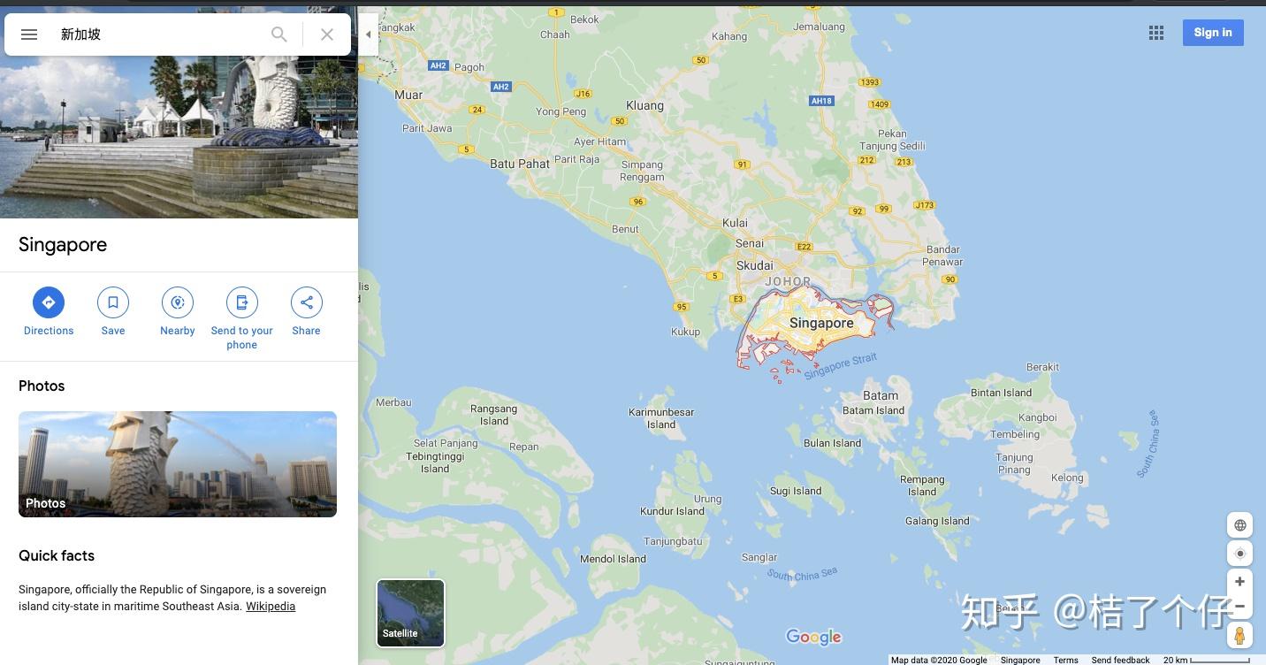Show your current location
The width and height of the screenshot is (1266, 665).
[1240, 554]
